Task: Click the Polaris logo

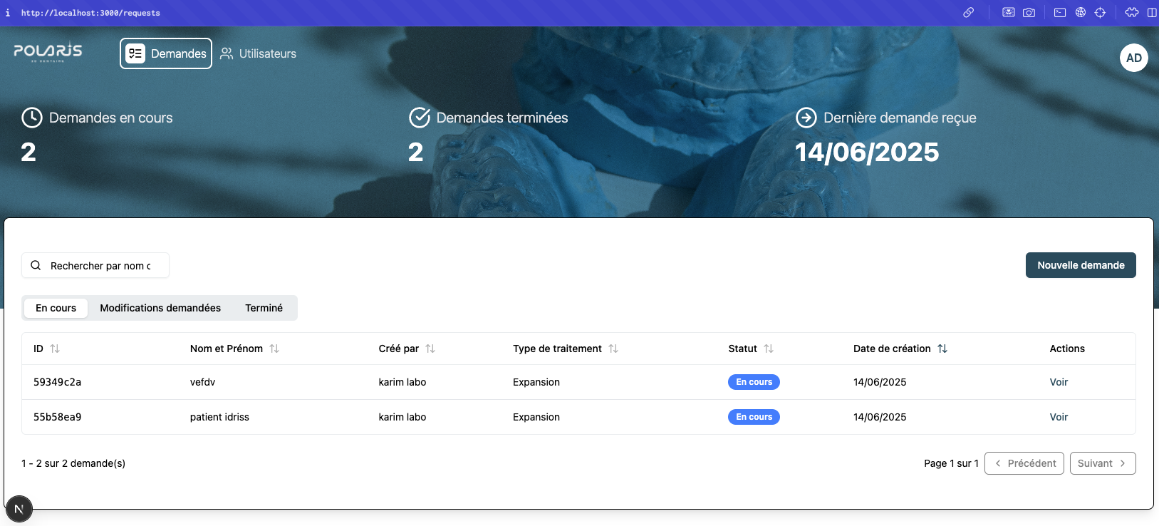Action: [x=48, y=52]
